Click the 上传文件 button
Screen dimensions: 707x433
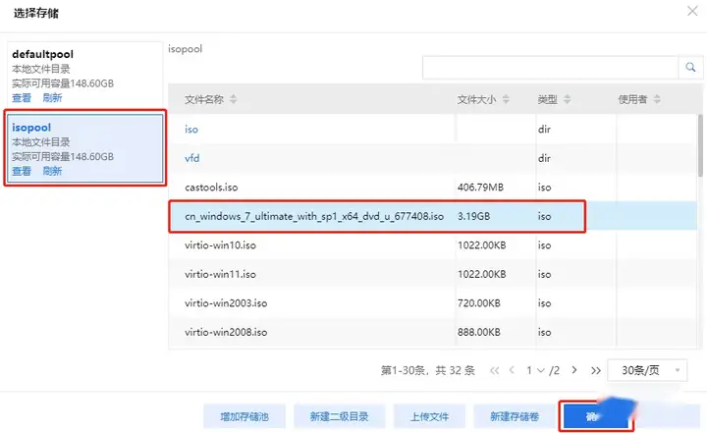pos(429,416)
